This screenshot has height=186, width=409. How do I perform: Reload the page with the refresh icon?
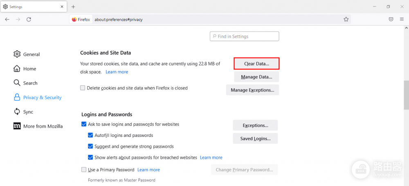point(29,19)
